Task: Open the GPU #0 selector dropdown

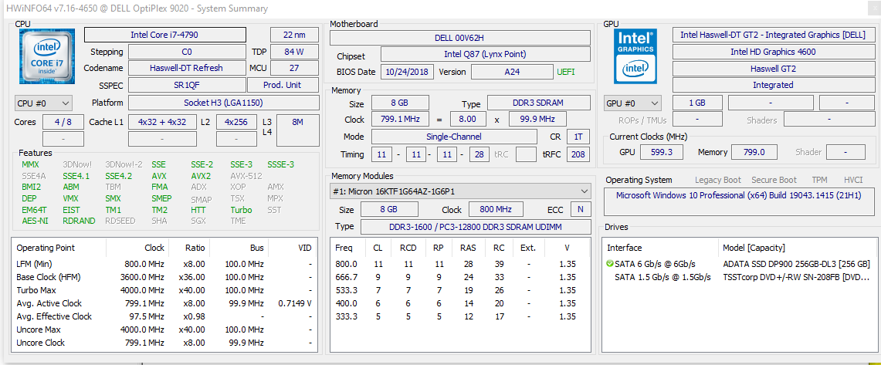Action: [x=633, y=103]
